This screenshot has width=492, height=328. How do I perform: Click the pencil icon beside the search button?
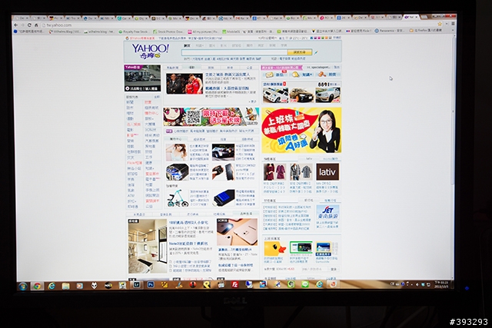316,52
